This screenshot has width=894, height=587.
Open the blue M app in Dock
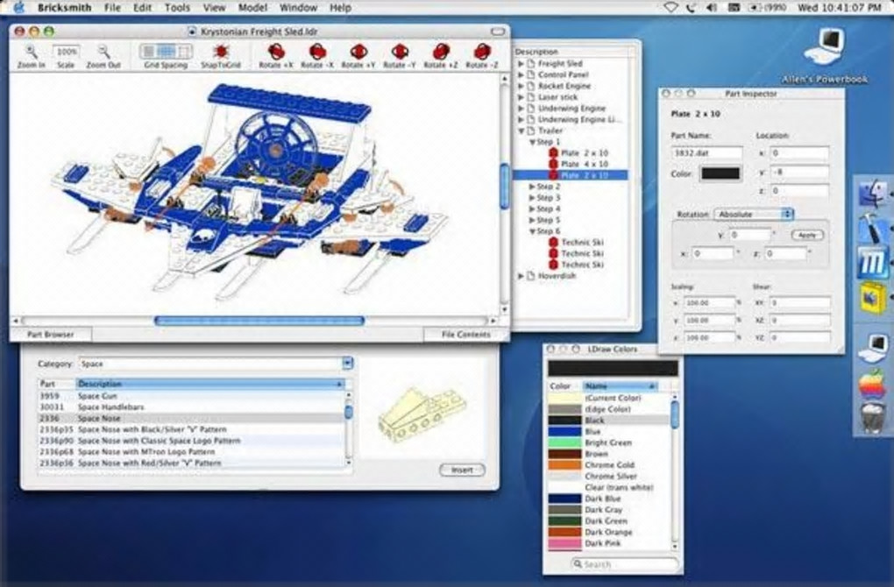[873, 264]
